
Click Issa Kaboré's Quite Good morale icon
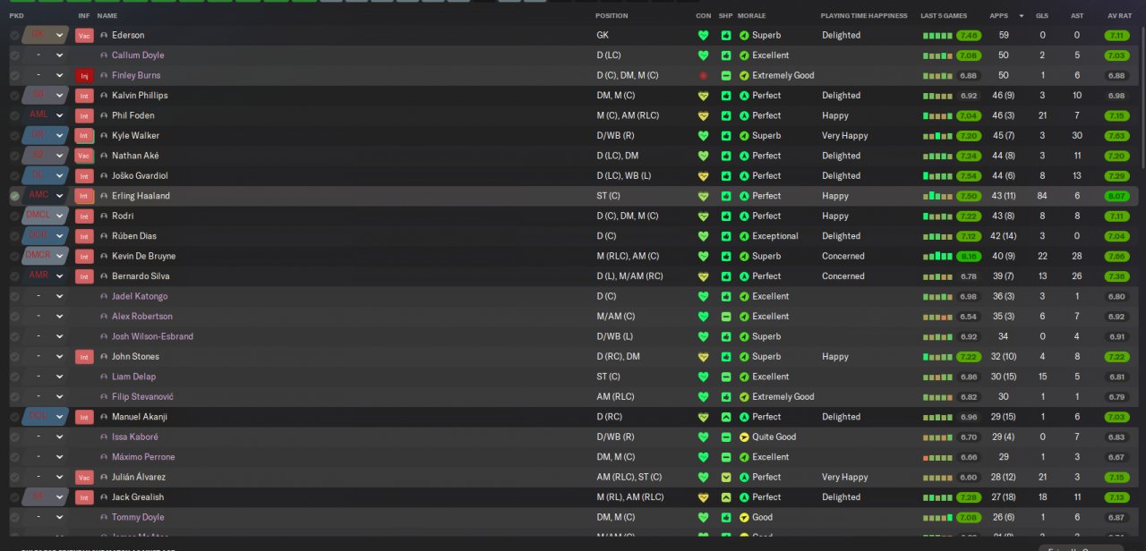744,437
